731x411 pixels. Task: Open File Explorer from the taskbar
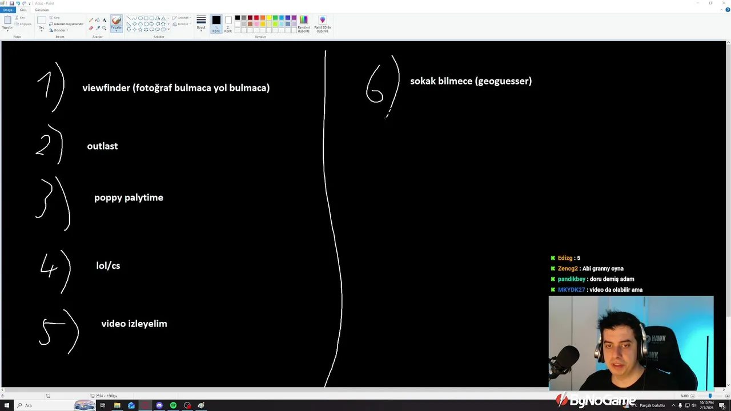(117, 405)
